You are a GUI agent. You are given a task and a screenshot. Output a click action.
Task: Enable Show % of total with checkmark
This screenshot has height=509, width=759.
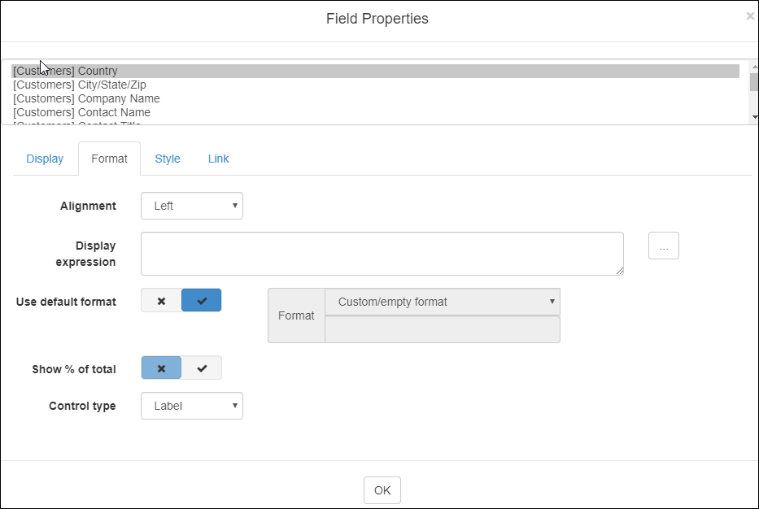[x=202, y=368]
